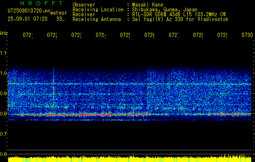
Task: Select the date stamp 25.09.01 07:20
Action: pos(28,19)
